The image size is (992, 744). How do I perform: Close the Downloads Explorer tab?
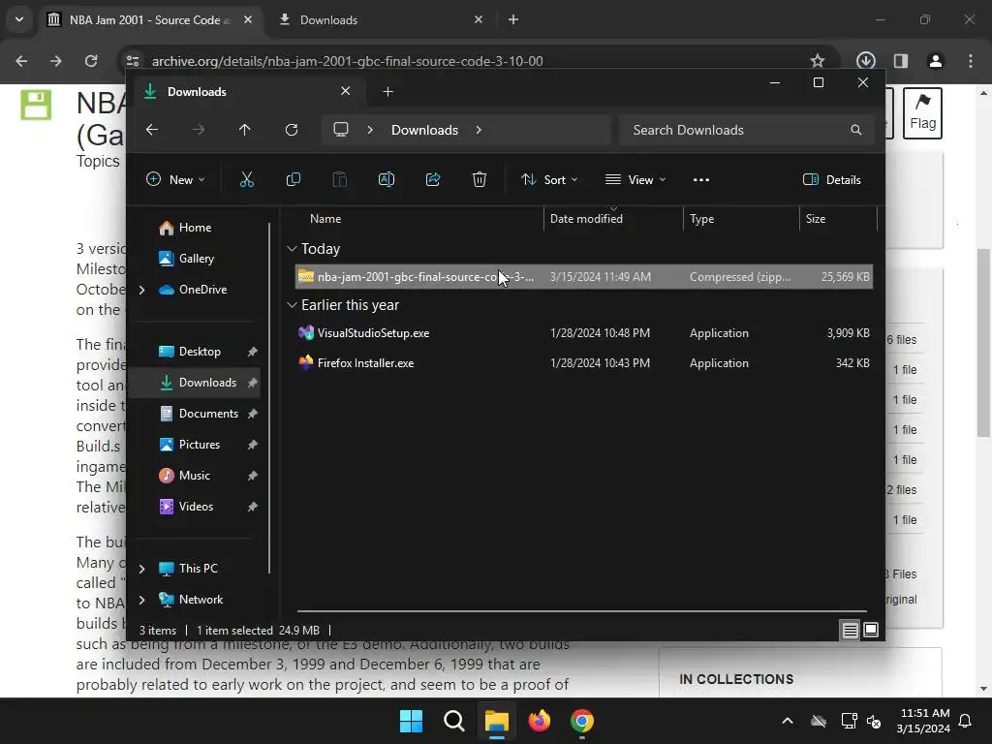click(x=346, y=91)
